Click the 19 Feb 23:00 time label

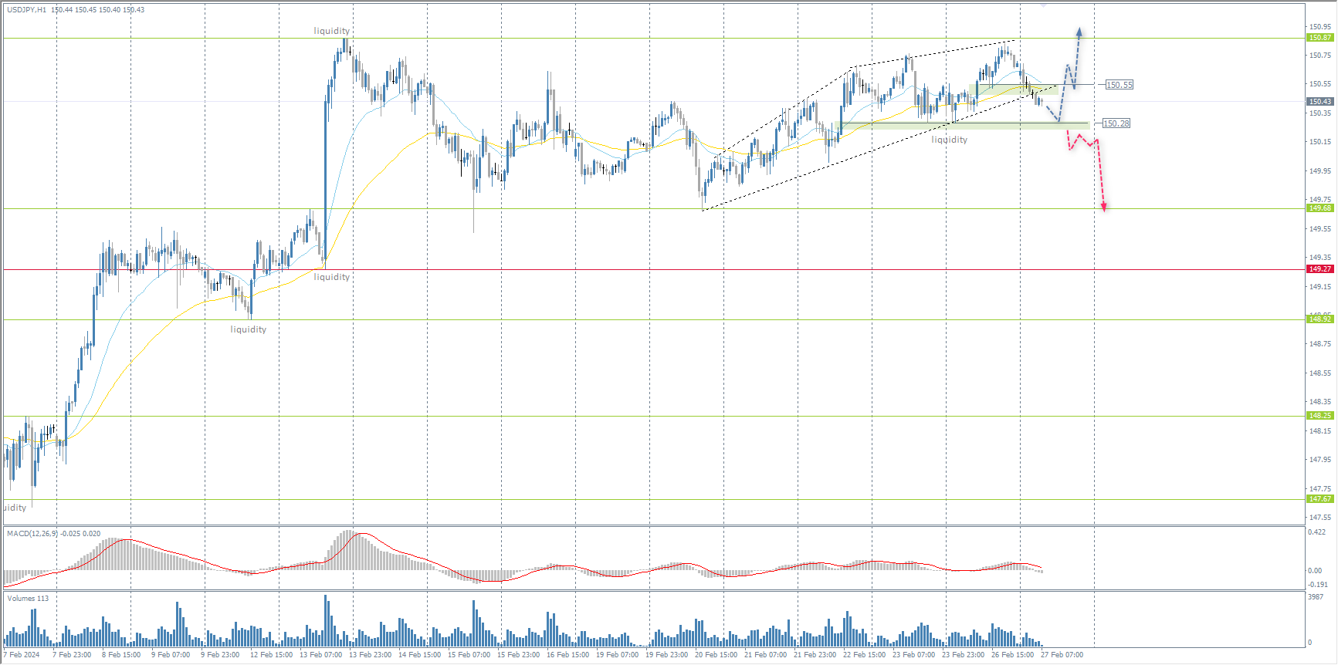(x=666, y=655)
